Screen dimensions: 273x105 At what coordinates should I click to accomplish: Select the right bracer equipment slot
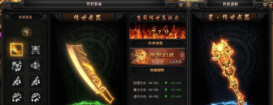(36, 81)
